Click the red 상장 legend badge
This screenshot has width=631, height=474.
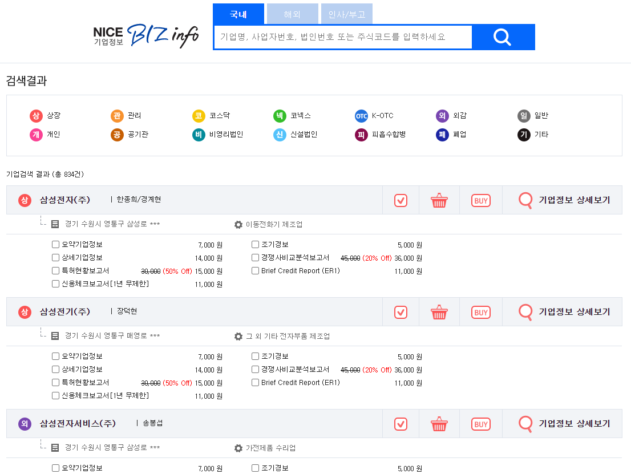36,116
